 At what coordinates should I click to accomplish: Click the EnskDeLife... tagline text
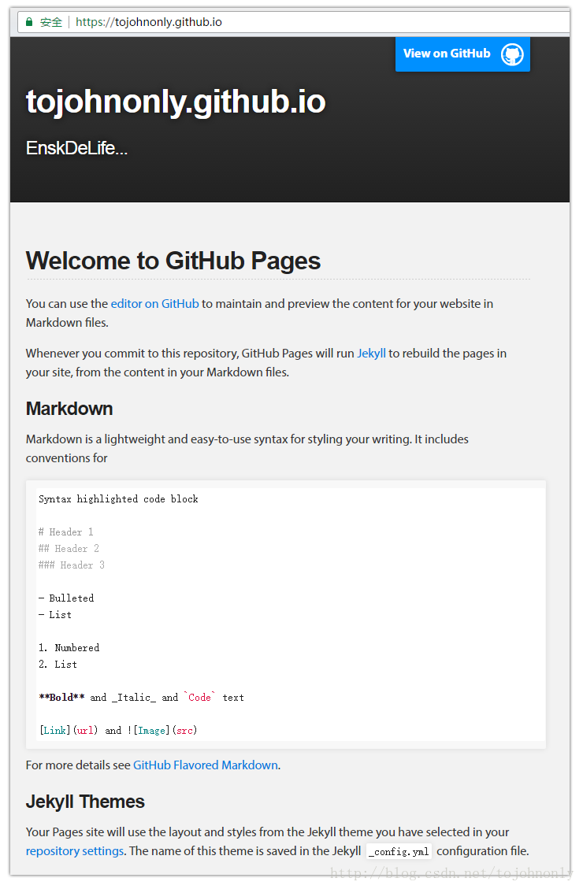coord(76,148)
